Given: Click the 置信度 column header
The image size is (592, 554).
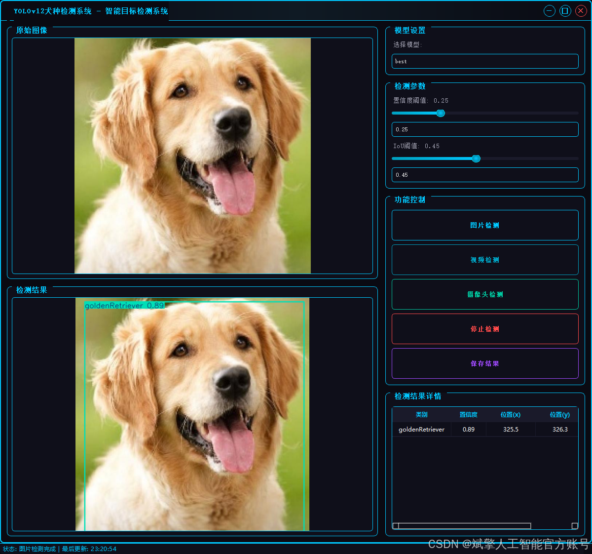Looking at the screenshot, I should point(469,415).
